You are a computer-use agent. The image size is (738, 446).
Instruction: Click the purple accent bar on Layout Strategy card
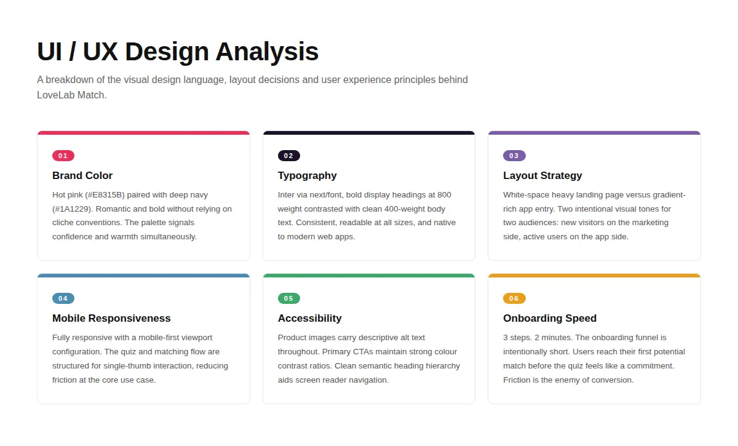594,133
